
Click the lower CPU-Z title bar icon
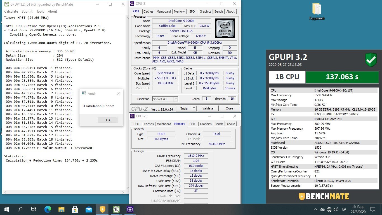tap(133, 116)
